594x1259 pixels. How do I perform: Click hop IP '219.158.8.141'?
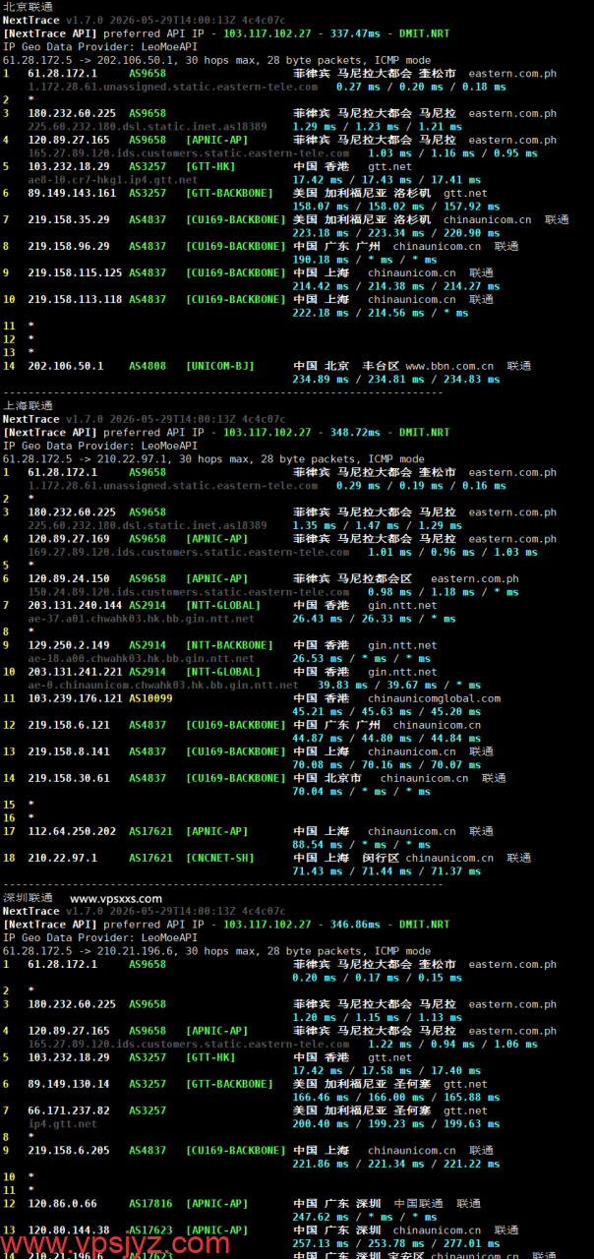(69, 751)
